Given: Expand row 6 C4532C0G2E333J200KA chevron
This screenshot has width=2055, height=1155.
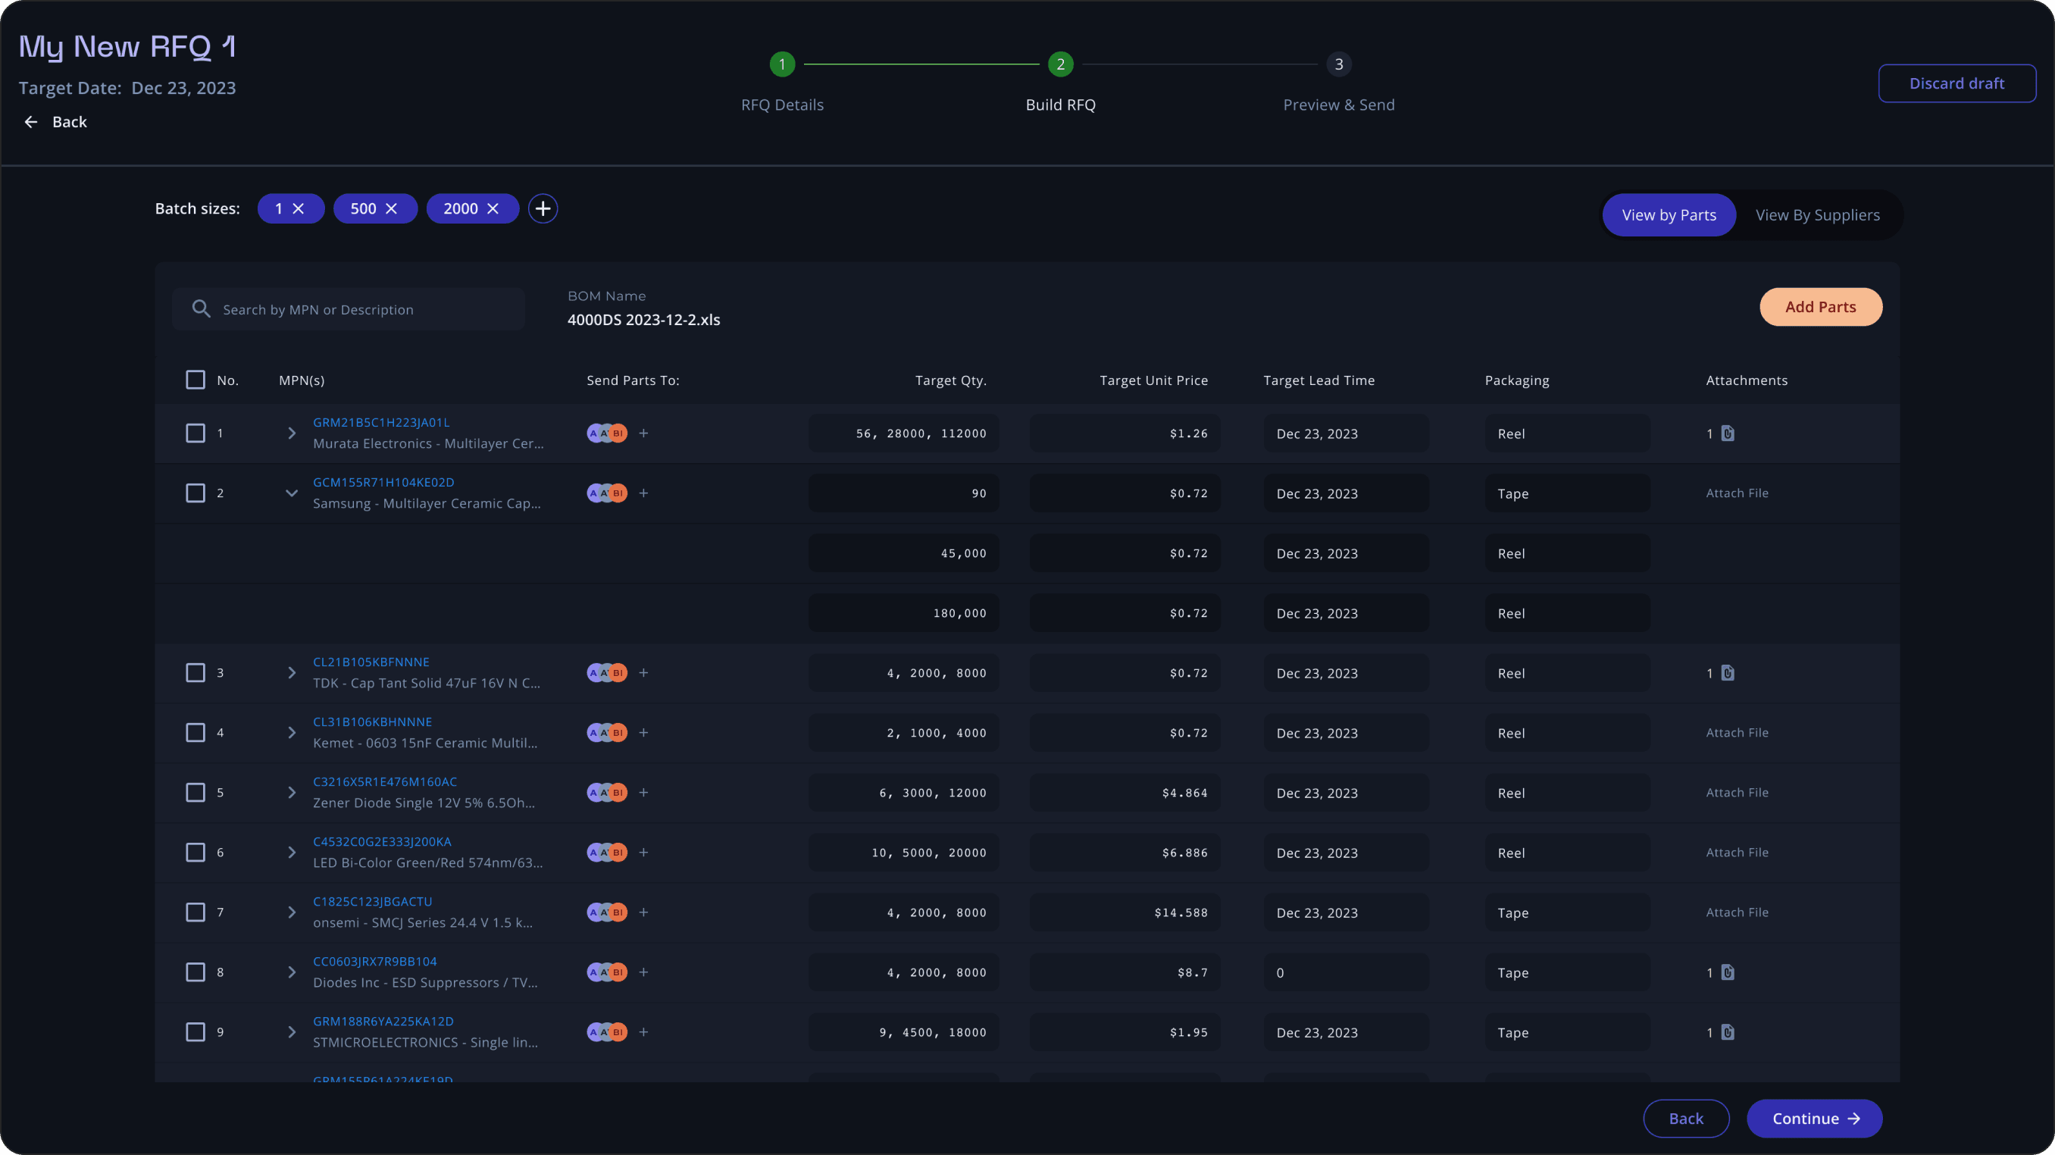Looking at the screenshot, I should [291, 852].
